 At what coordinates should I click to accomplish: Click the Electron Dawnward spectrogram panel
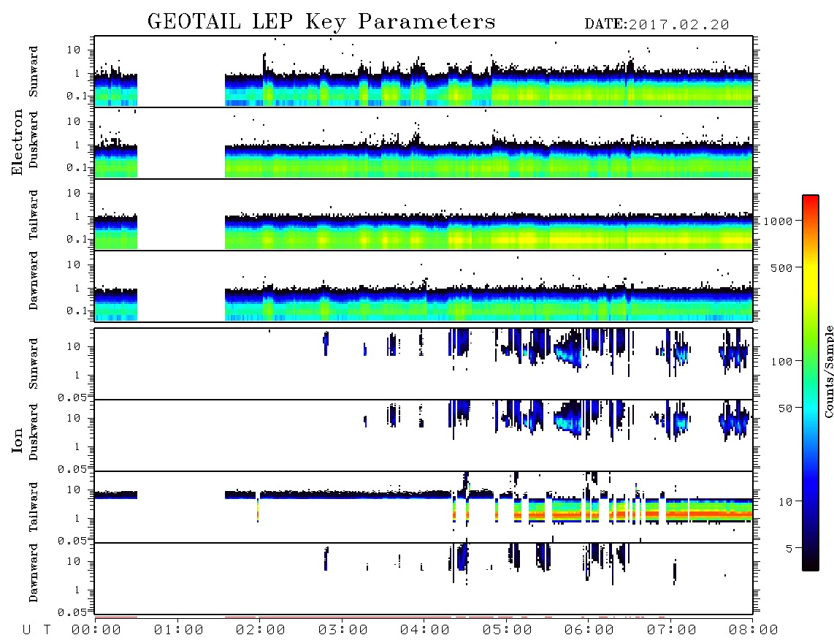(x=424, y=286)
